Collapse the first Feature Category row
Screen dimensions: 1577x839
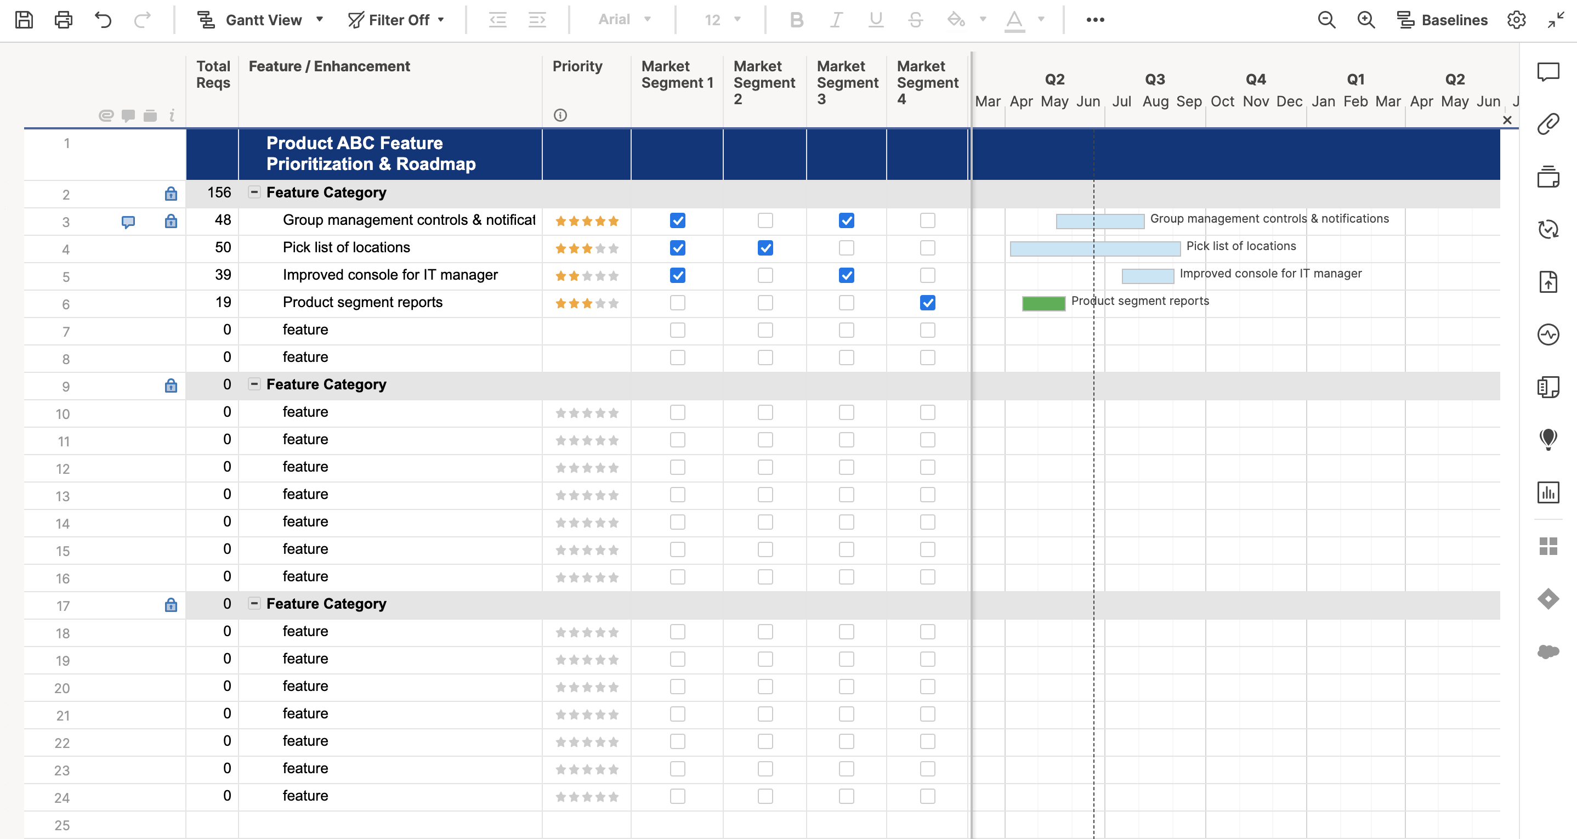tap(254, 192)
